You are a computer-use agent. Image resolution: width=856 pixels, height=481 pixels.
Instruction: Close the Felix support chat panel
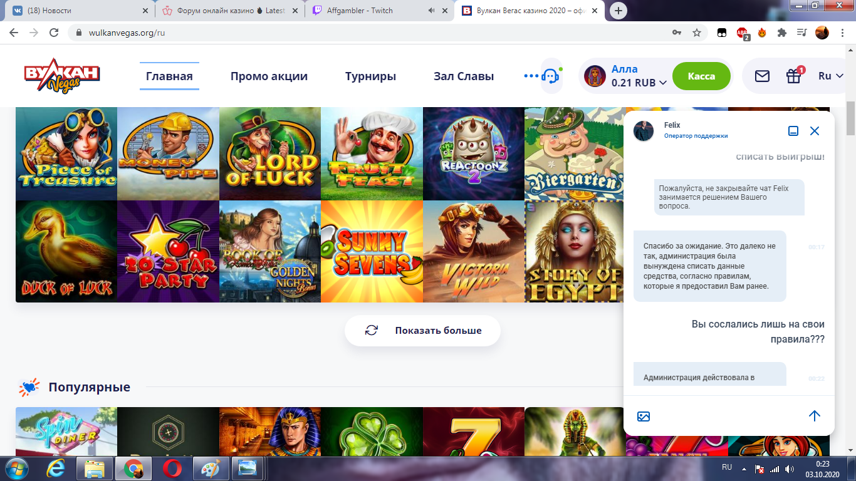pyautogui.click(x=815, y=131)
